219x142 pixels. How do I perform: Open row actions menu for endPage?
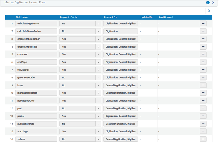coord(203,62)
